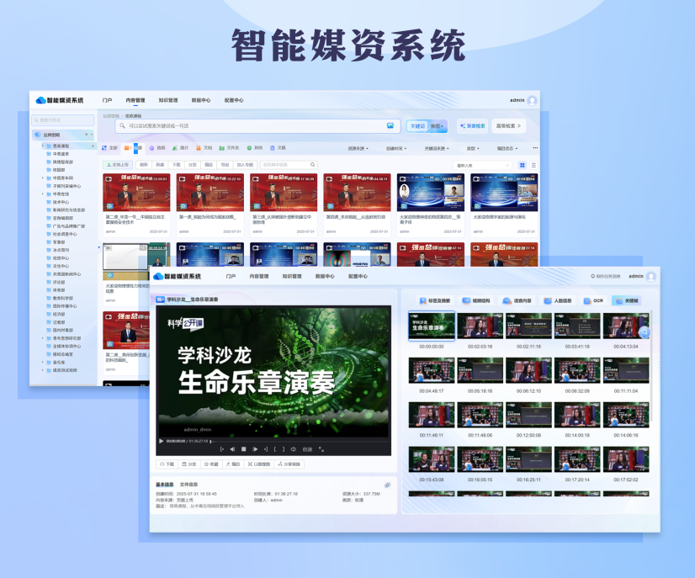Screen dimensions: 695x578
Task: Open the 资源来源 filter dropdown
Action: click(x=359, y=148)
